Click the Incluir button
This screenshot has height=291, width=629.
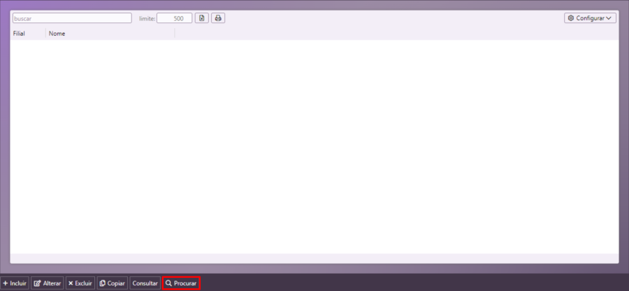[15, 283]
